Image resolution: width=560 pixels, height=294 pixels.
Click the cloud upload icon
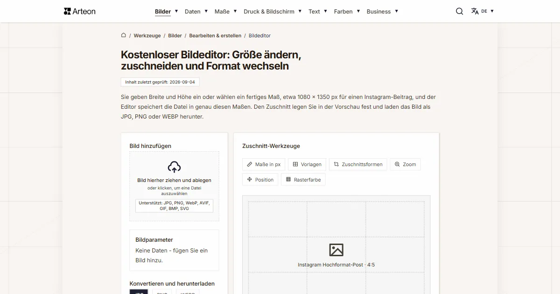click(174, 167)
